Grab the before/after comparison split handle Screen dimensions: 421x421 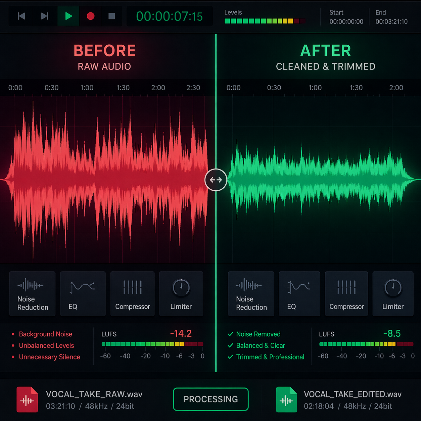[x=216, y=180]
